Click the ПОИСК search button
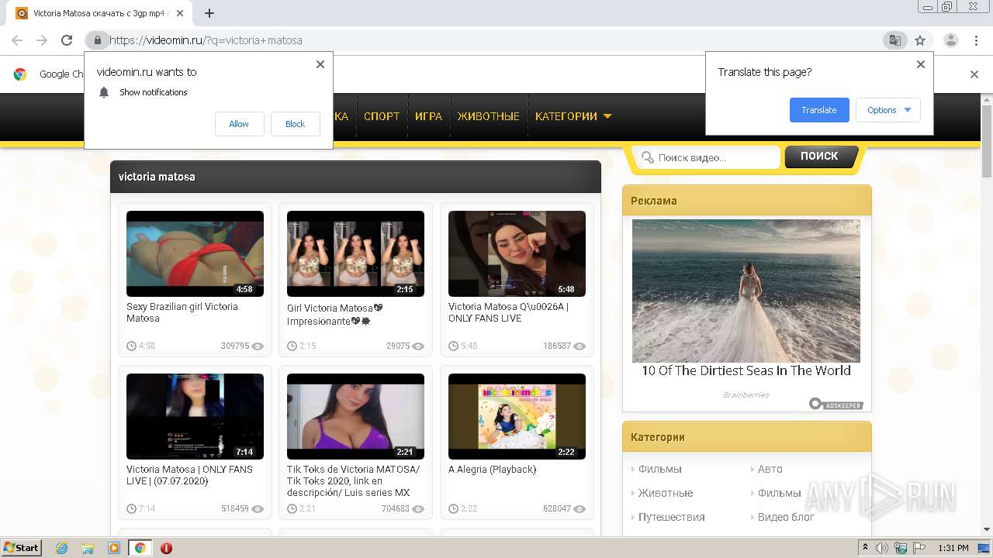This screenshot has height=558, width=993. [x=821, y=157]
